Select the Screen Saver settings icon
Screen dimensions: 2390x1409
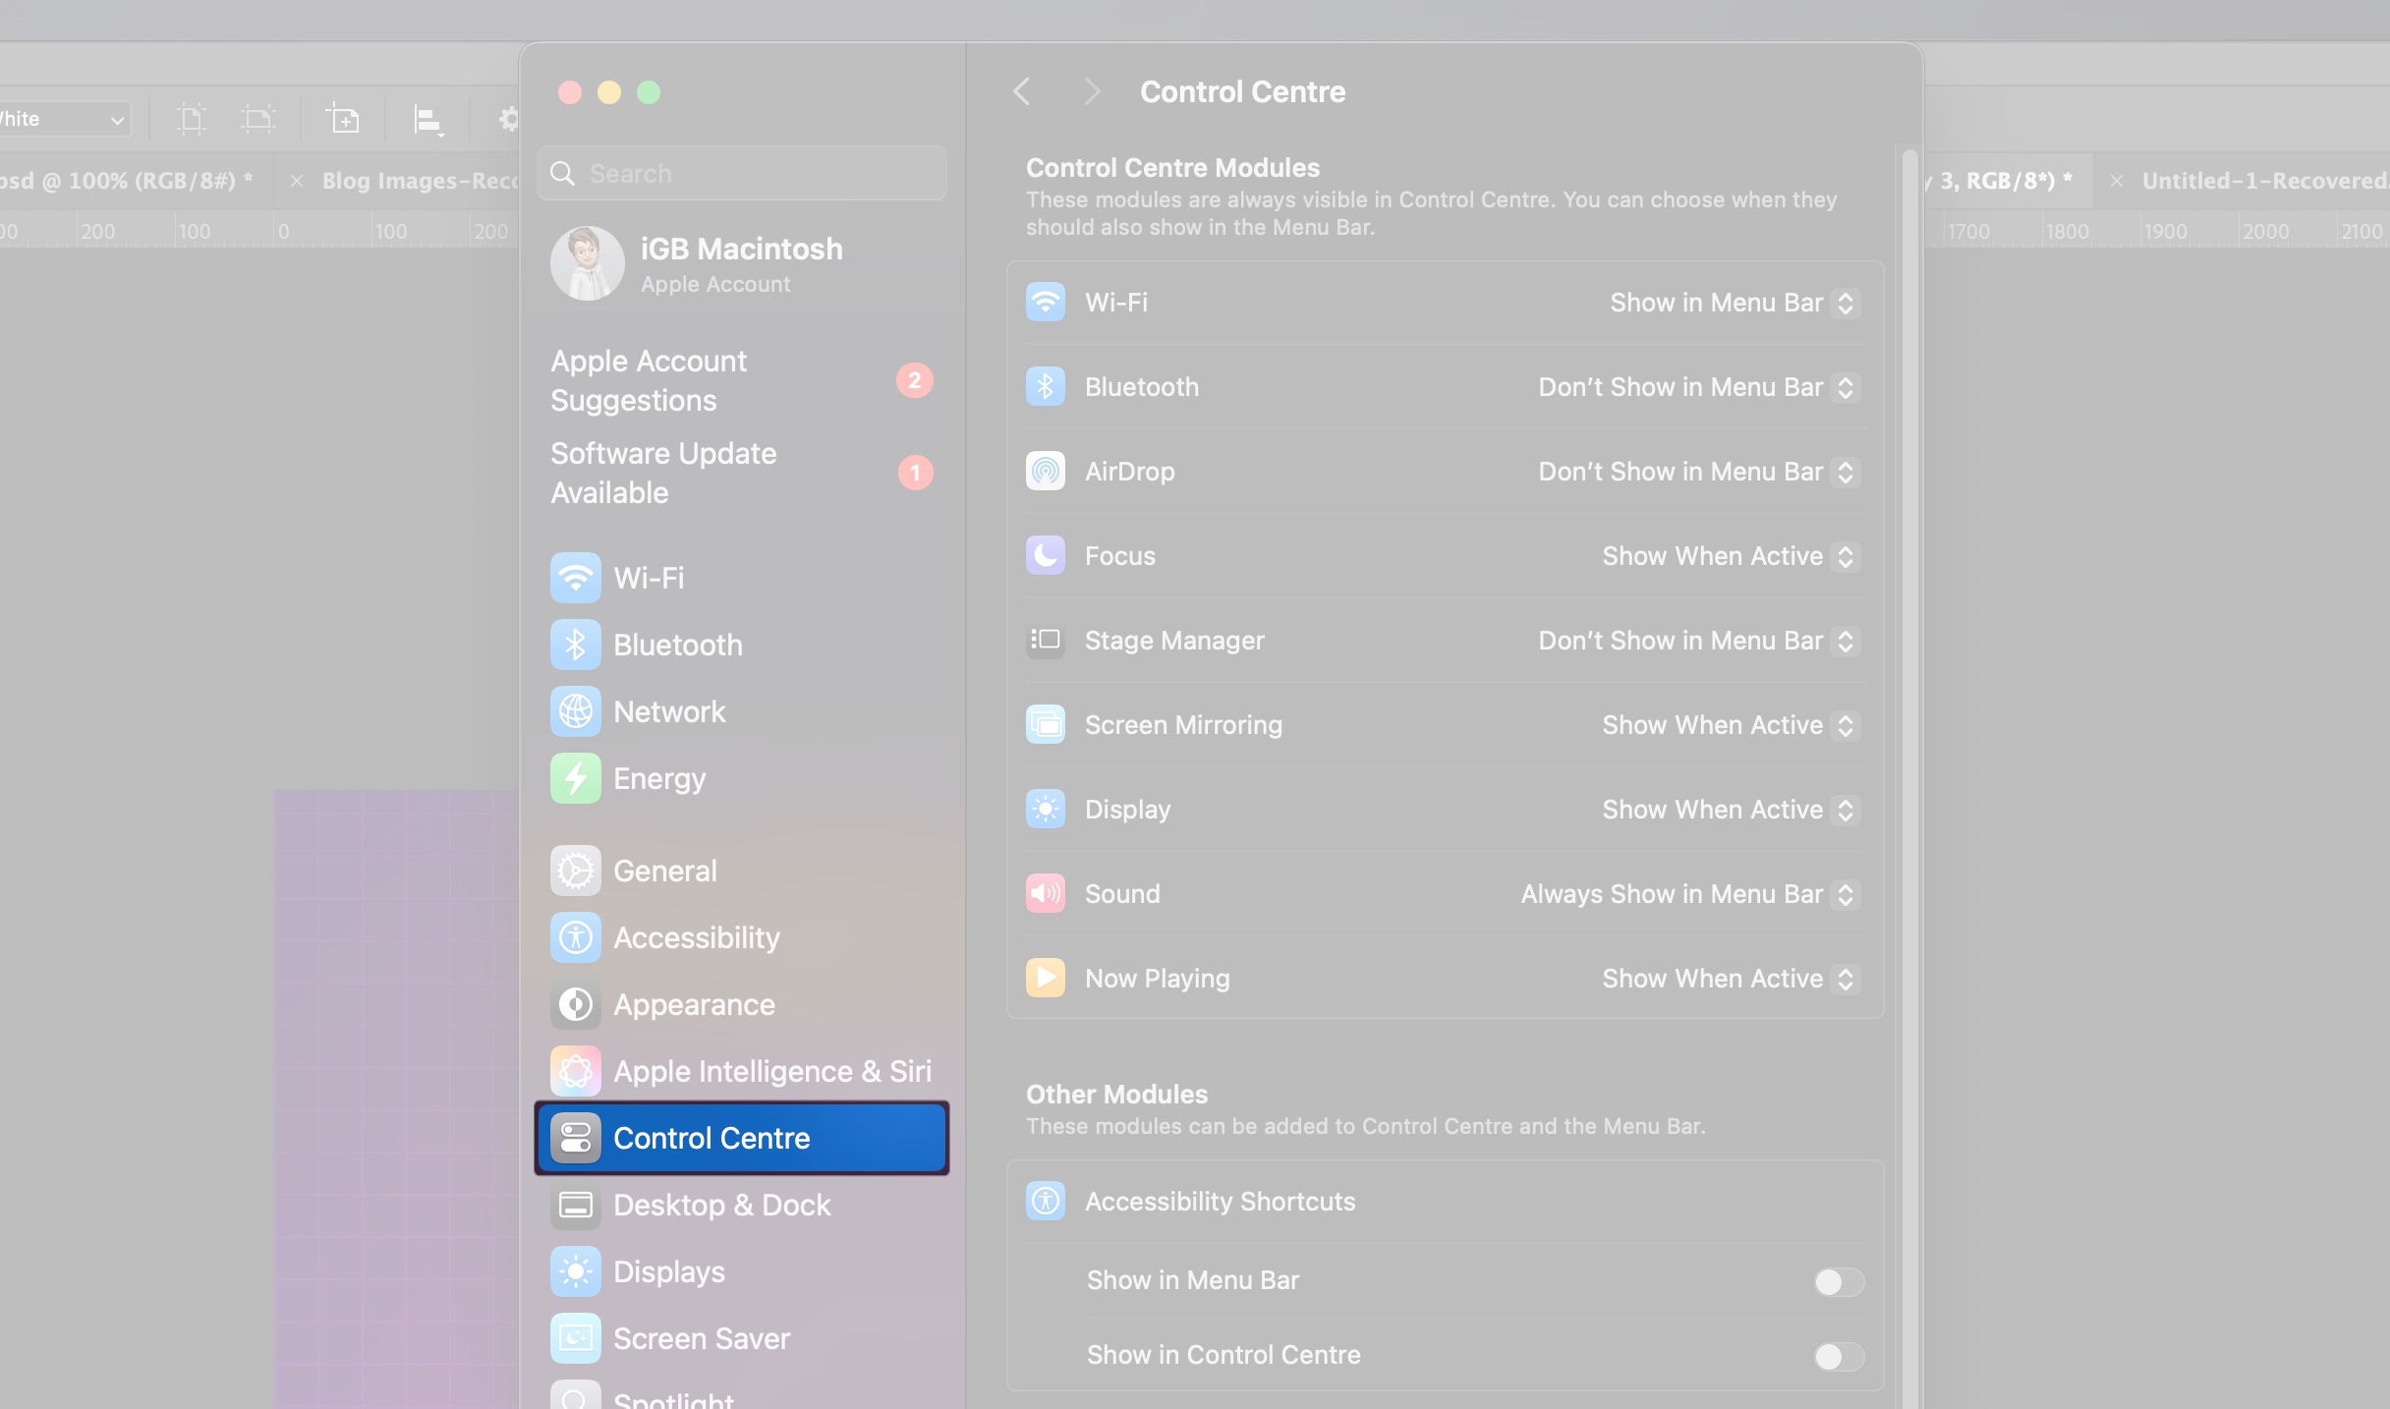pyautogui.click(x=575, y=1337)
